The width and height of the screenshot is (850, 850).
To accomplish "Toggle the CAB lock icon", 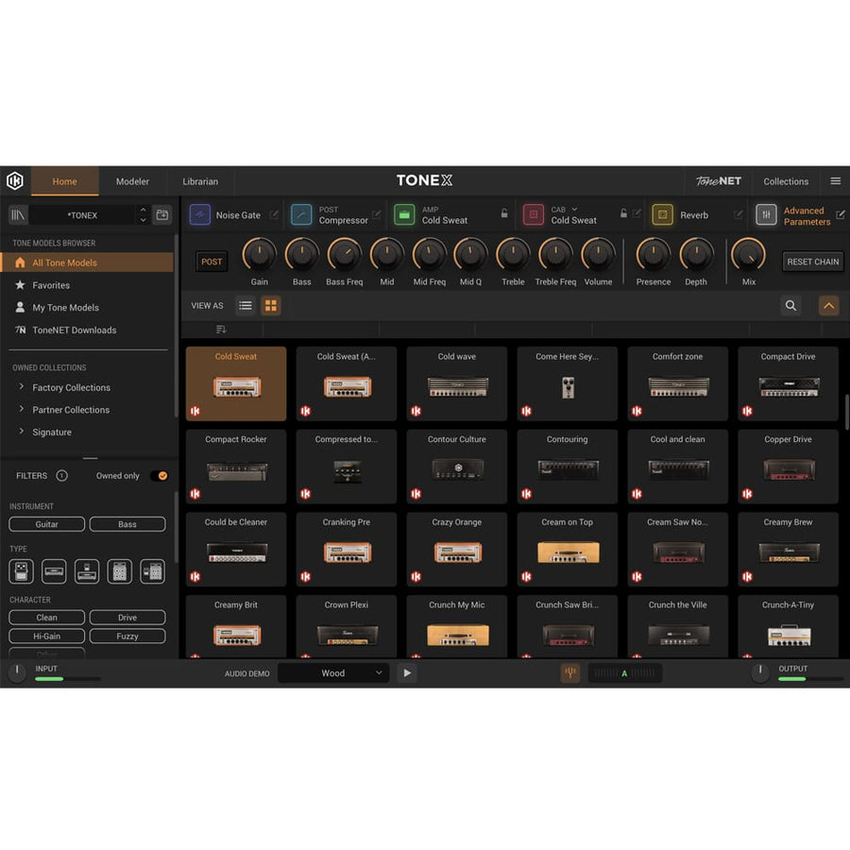I will [x=623, y=213].
